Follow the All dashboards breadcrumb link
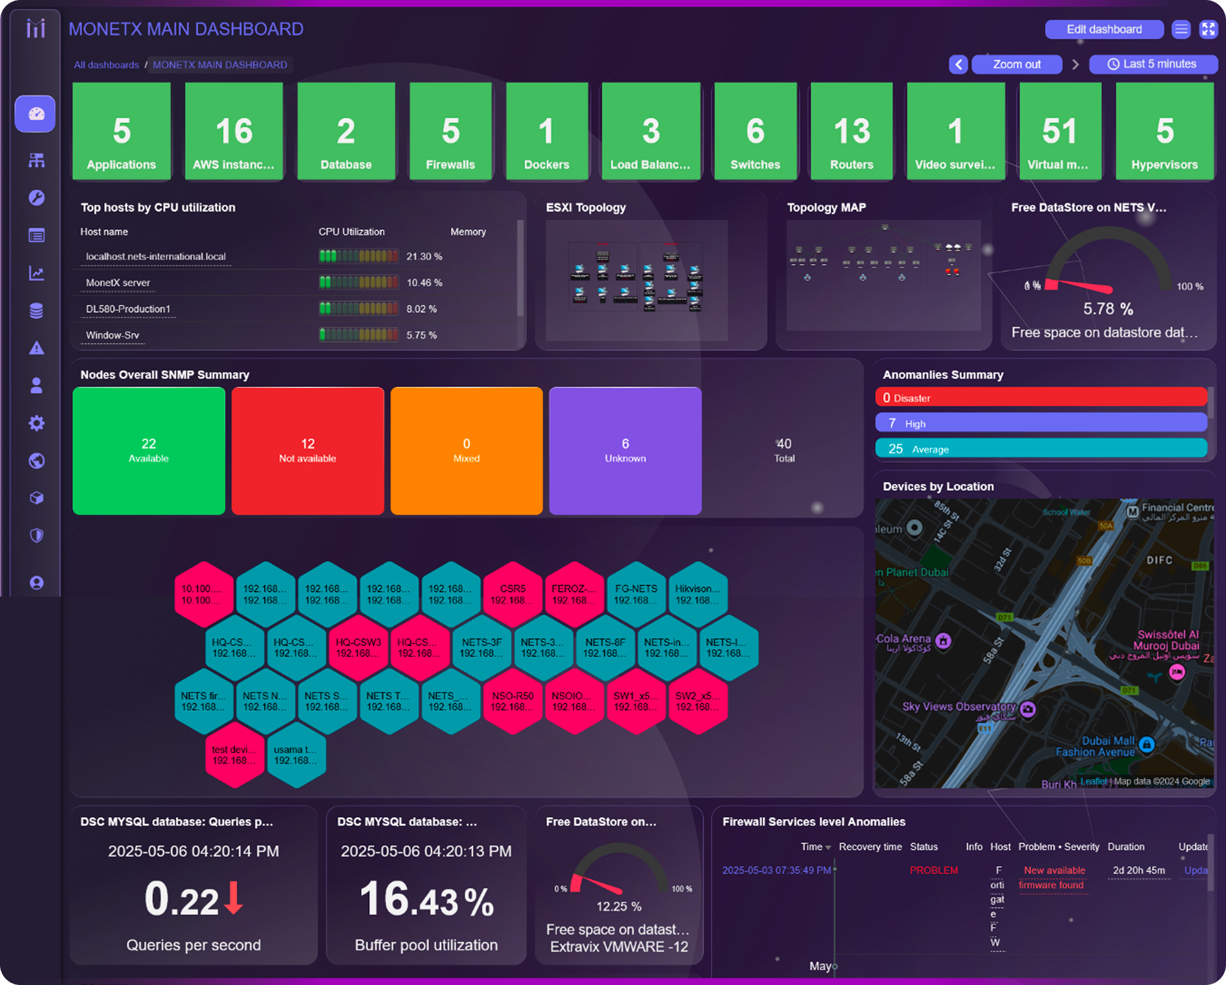1226x985 pixels. (106, 65)
